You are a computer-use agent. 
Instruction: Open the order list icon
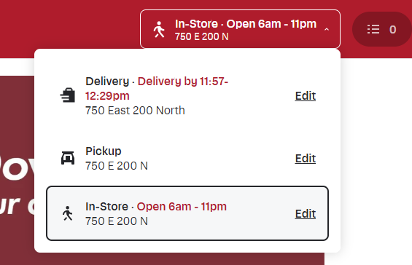coord(373,29)
